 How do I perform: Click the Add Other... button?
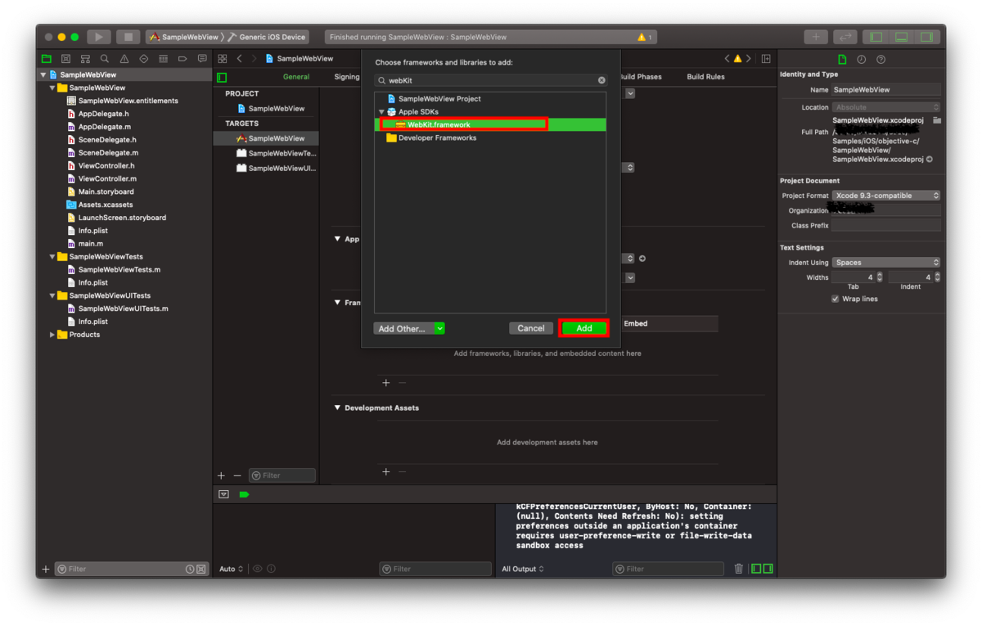[403, 328]
